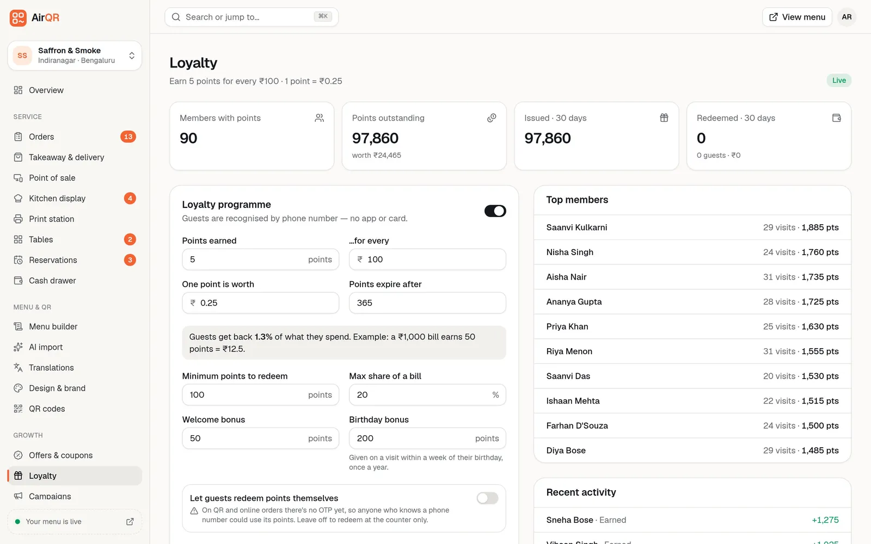Open the Loyalty menu item

pos(75,476)
